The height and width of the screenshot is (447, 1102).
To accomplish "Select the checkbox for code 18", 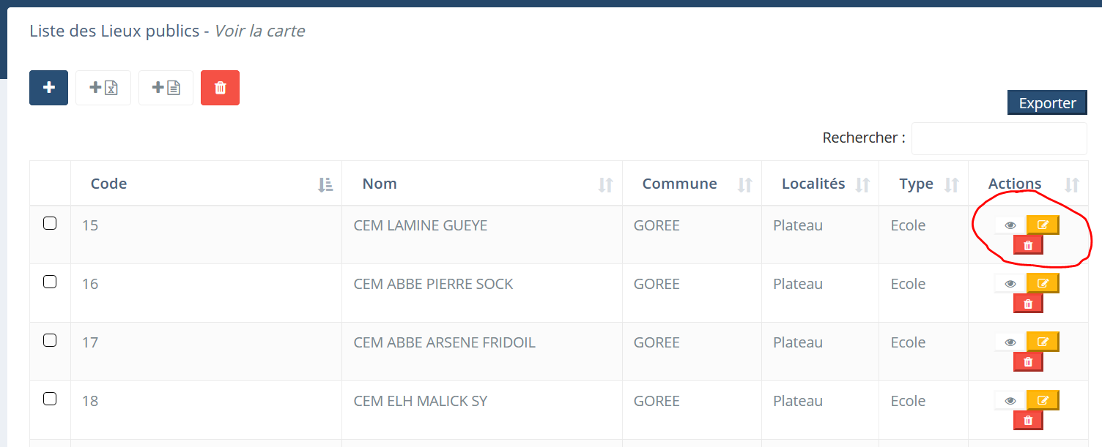I will [50, 399].
